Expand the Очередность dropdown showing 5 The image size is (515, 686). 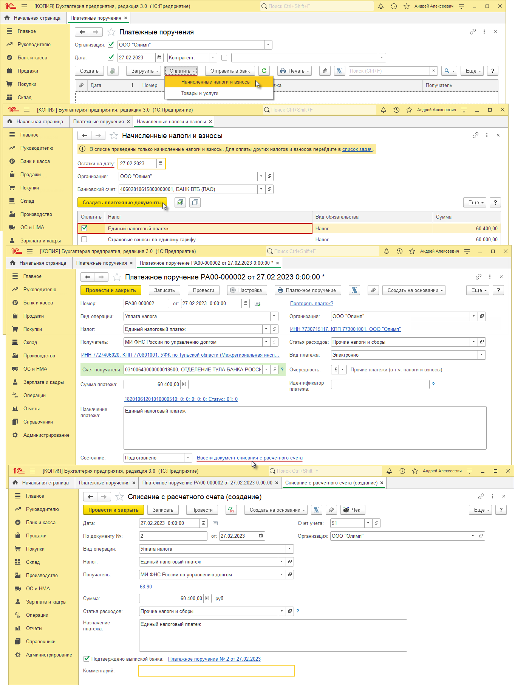343,369
